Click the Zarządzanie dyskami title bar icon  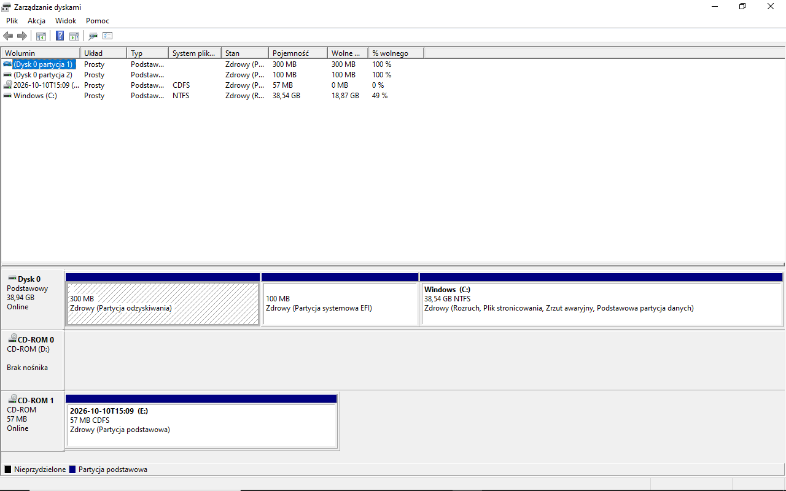6,7
